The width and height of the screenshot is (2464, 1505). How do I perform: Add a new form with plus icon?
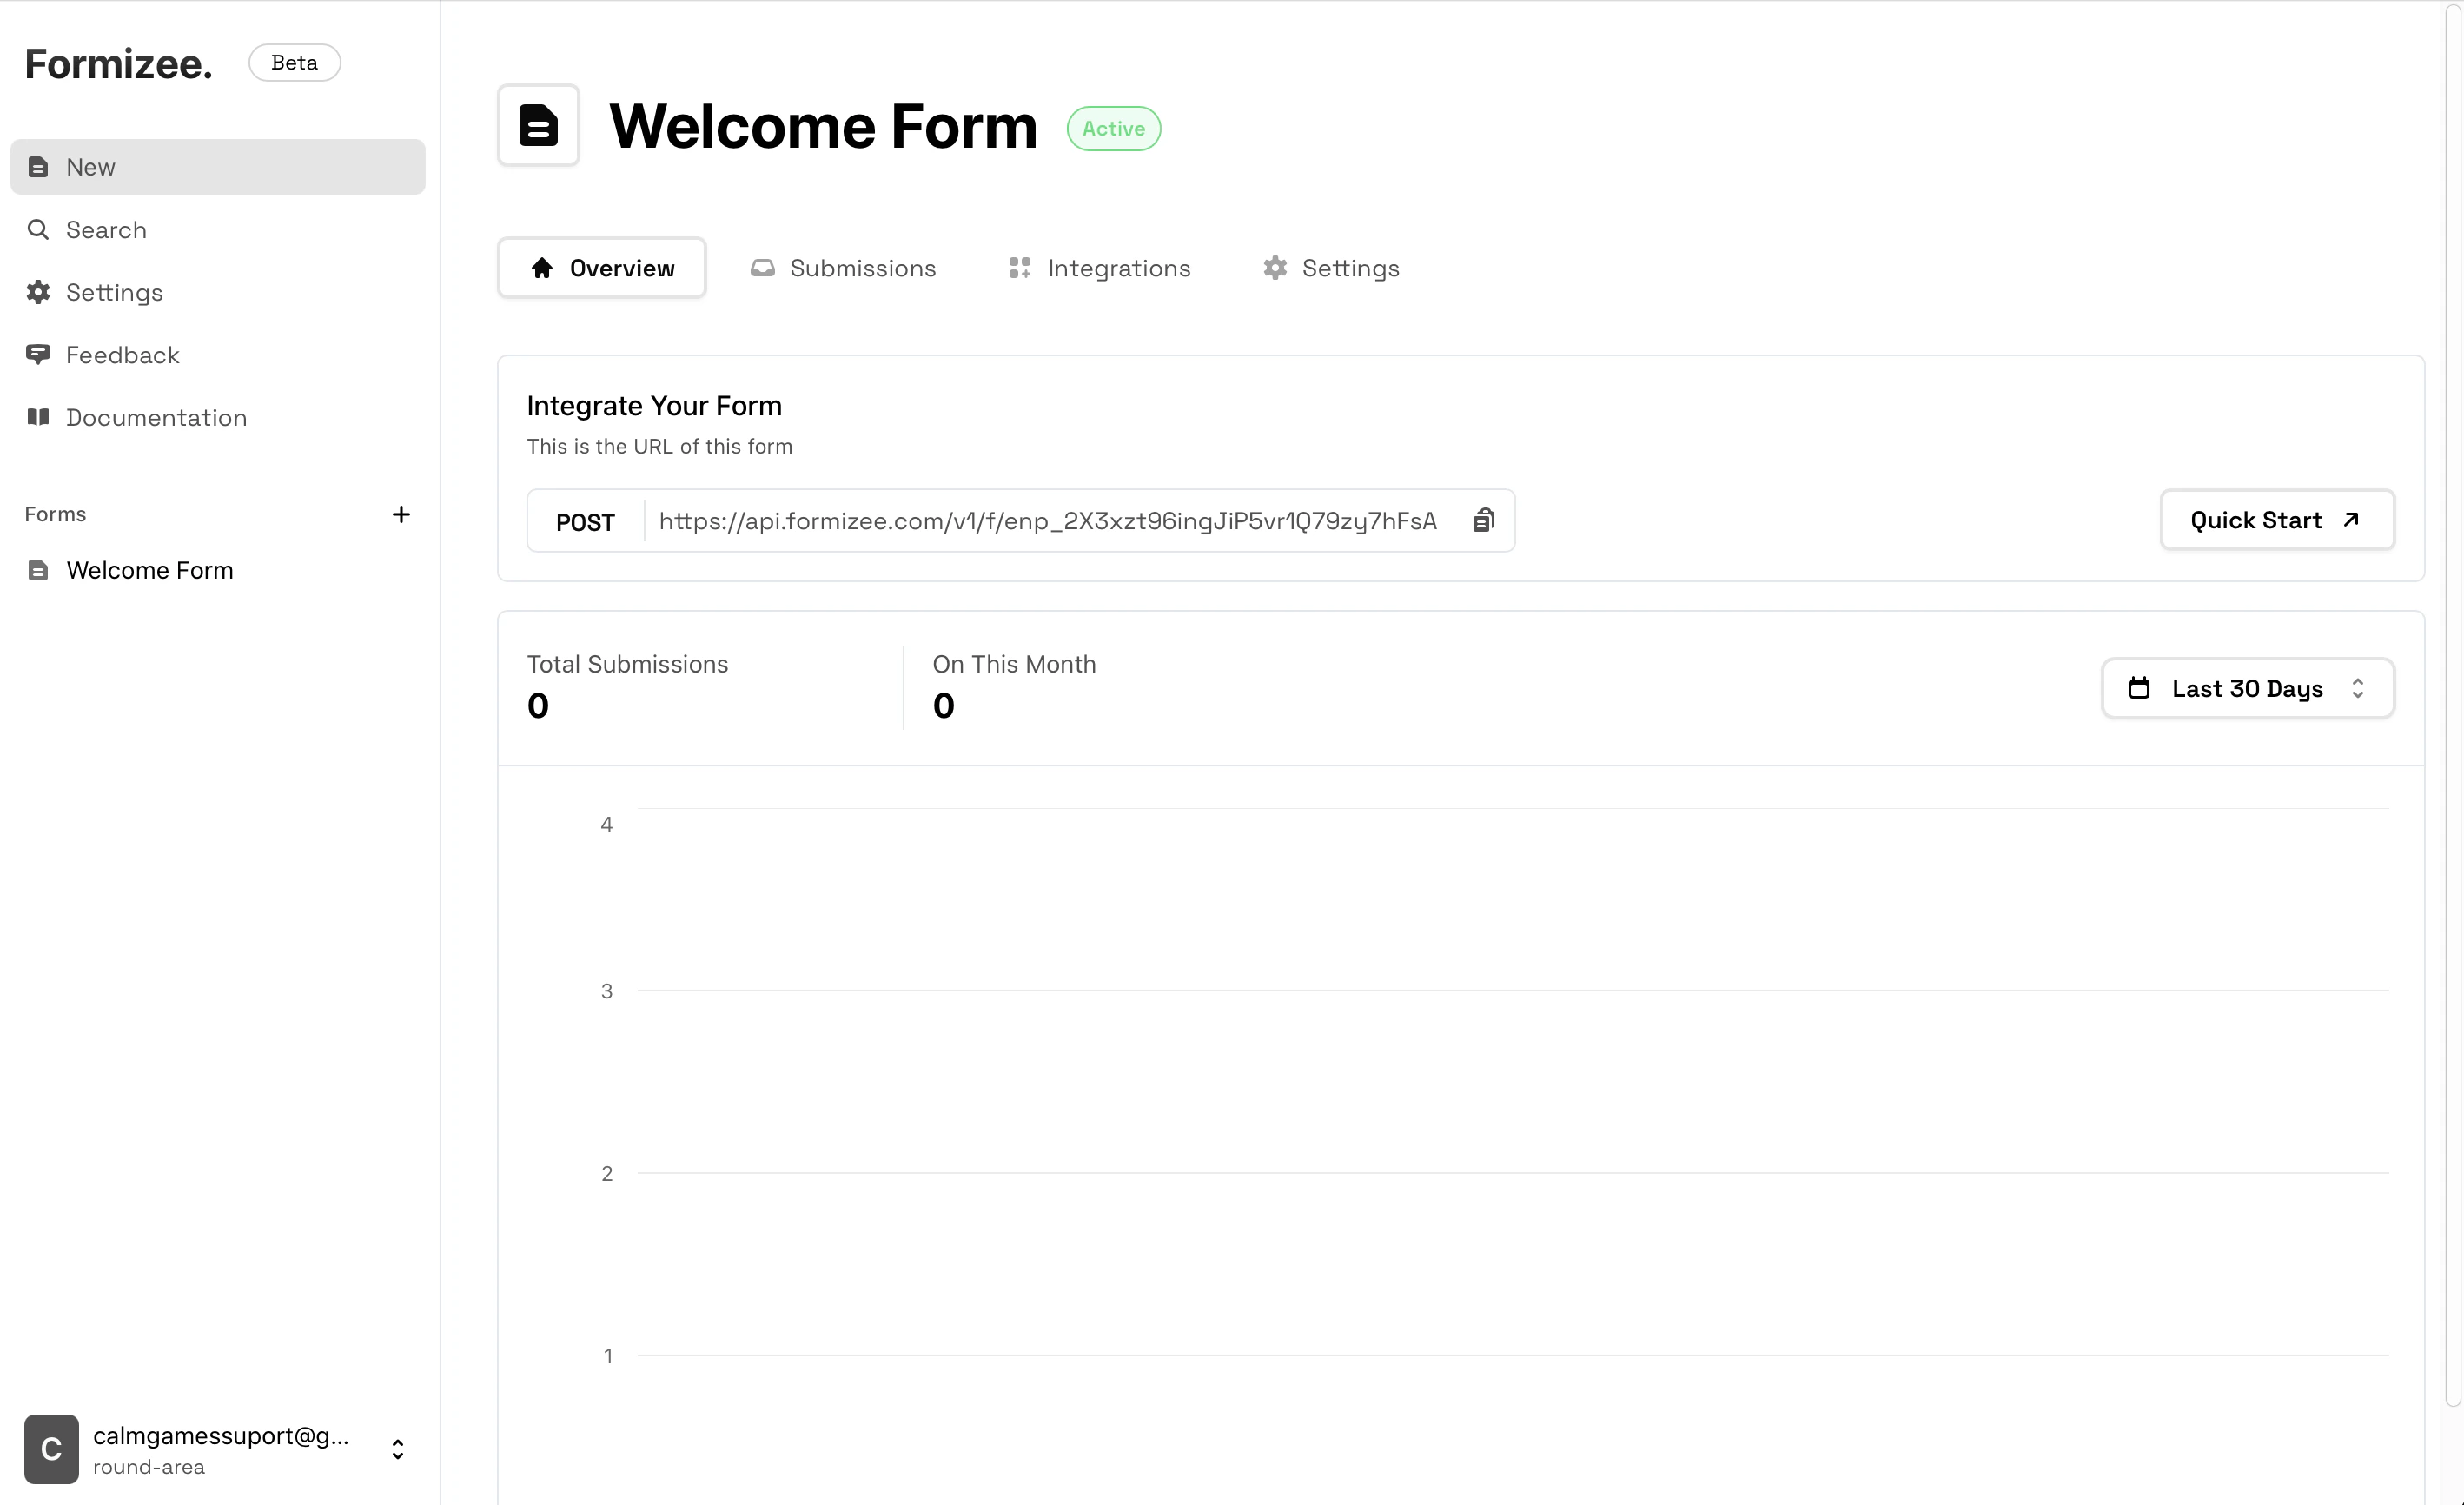click(x=401, y=514)
